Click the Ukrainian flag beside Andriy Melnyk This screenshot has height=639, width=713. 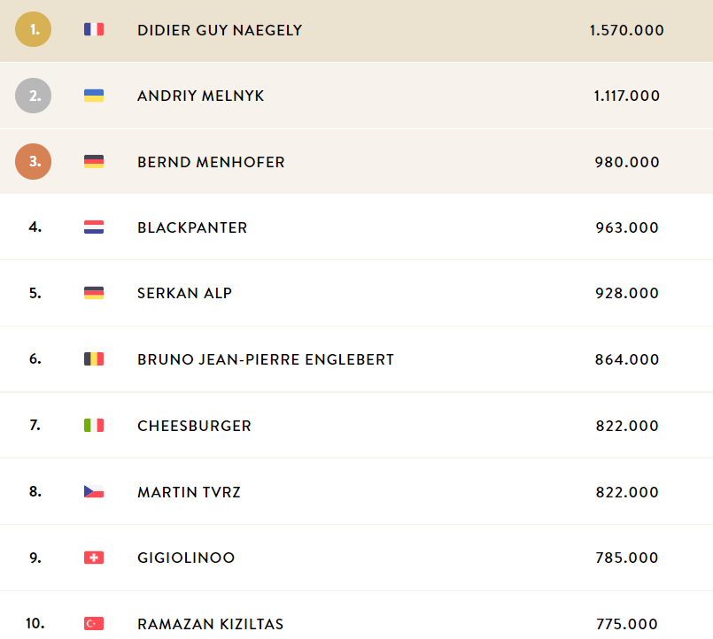[94, 96]
